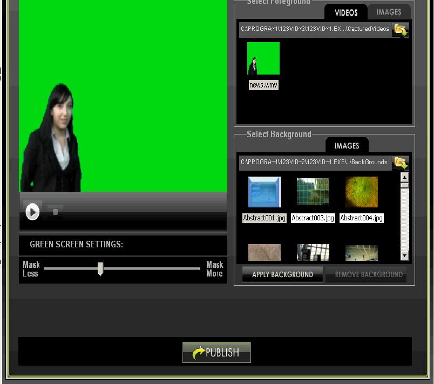Switch to the IMAGES tab under Select Foreground
Screen dimensions: 434x384
coord(389,12)
